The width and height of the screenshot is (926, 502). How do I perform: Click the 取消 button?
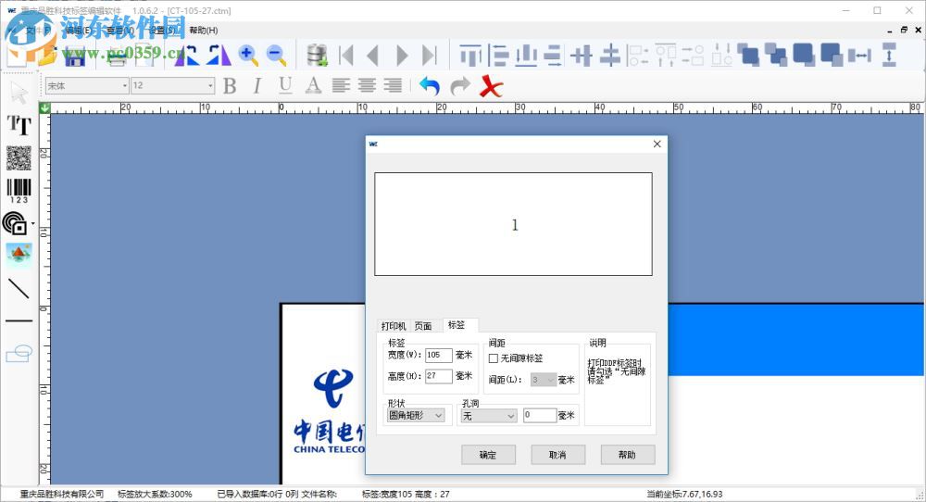point(557,455)
